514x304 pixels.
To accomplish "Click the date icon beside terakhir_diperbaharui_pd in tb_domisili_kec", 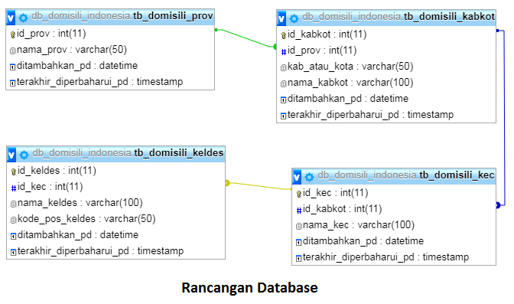I will [298, 258].
